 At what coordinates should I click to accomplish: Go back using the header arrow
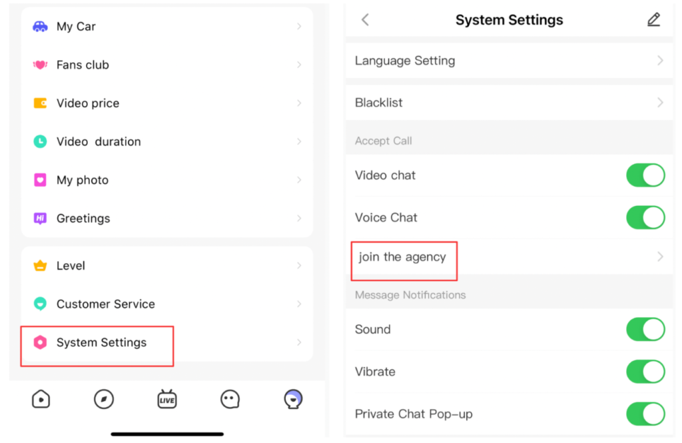[365, 20]
